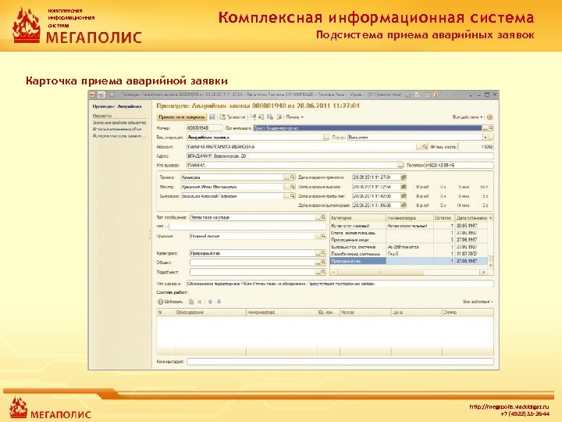The height and width of the screenshot is (422, 562).
Task: Click ellipsis button of 'Вид операции' field
Action: 326,138
